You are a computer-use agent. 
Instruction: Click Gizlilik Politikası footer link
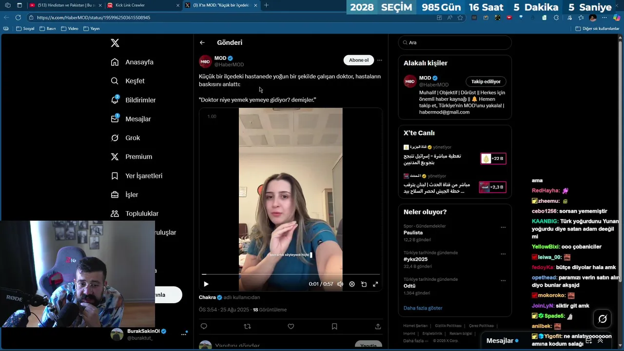[x=448, y=326]
